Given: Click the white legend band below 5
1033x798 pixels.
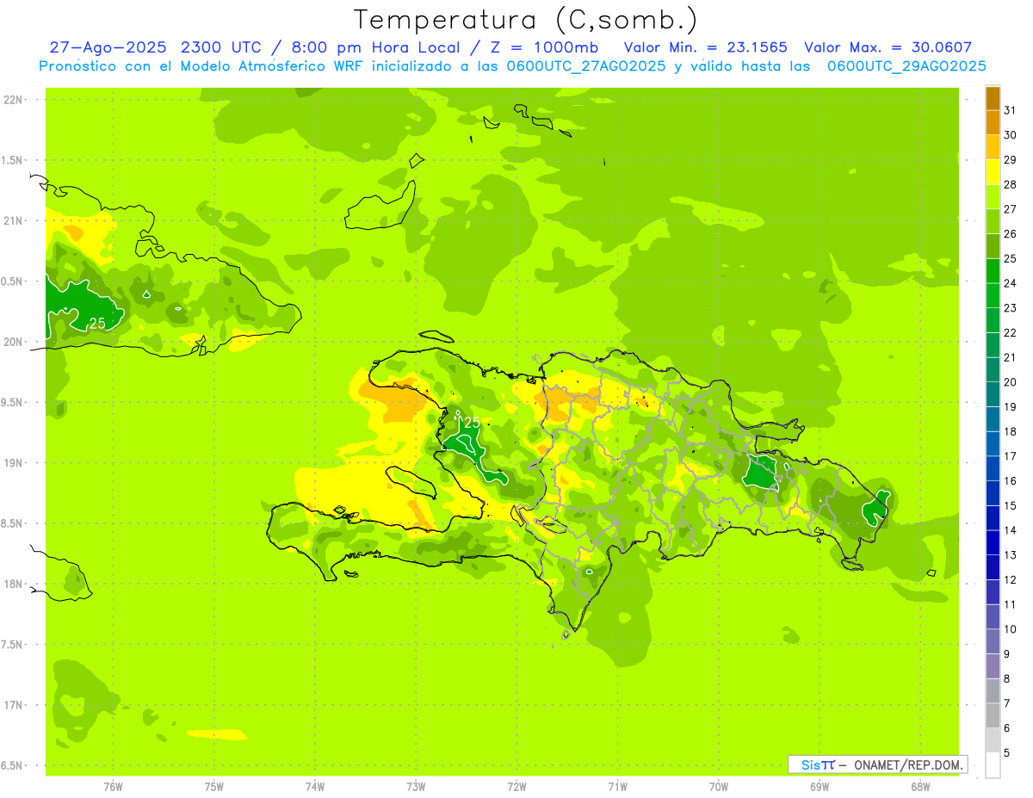Looking at the screenshot, I should tap(993, 765).
